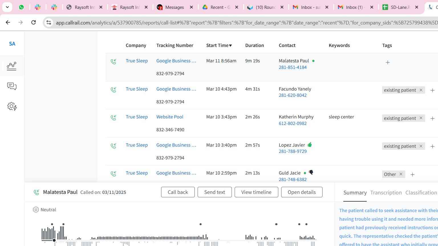Click the browser back arrow
This screenshot has height=246, width=438.
pyautogui.click(x=8, y=22)
